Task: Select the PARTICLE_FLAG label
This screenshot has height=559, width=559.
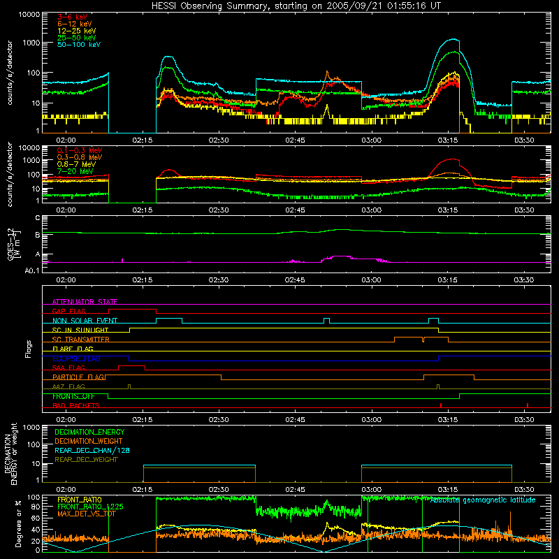Action: tap(78, 377)
